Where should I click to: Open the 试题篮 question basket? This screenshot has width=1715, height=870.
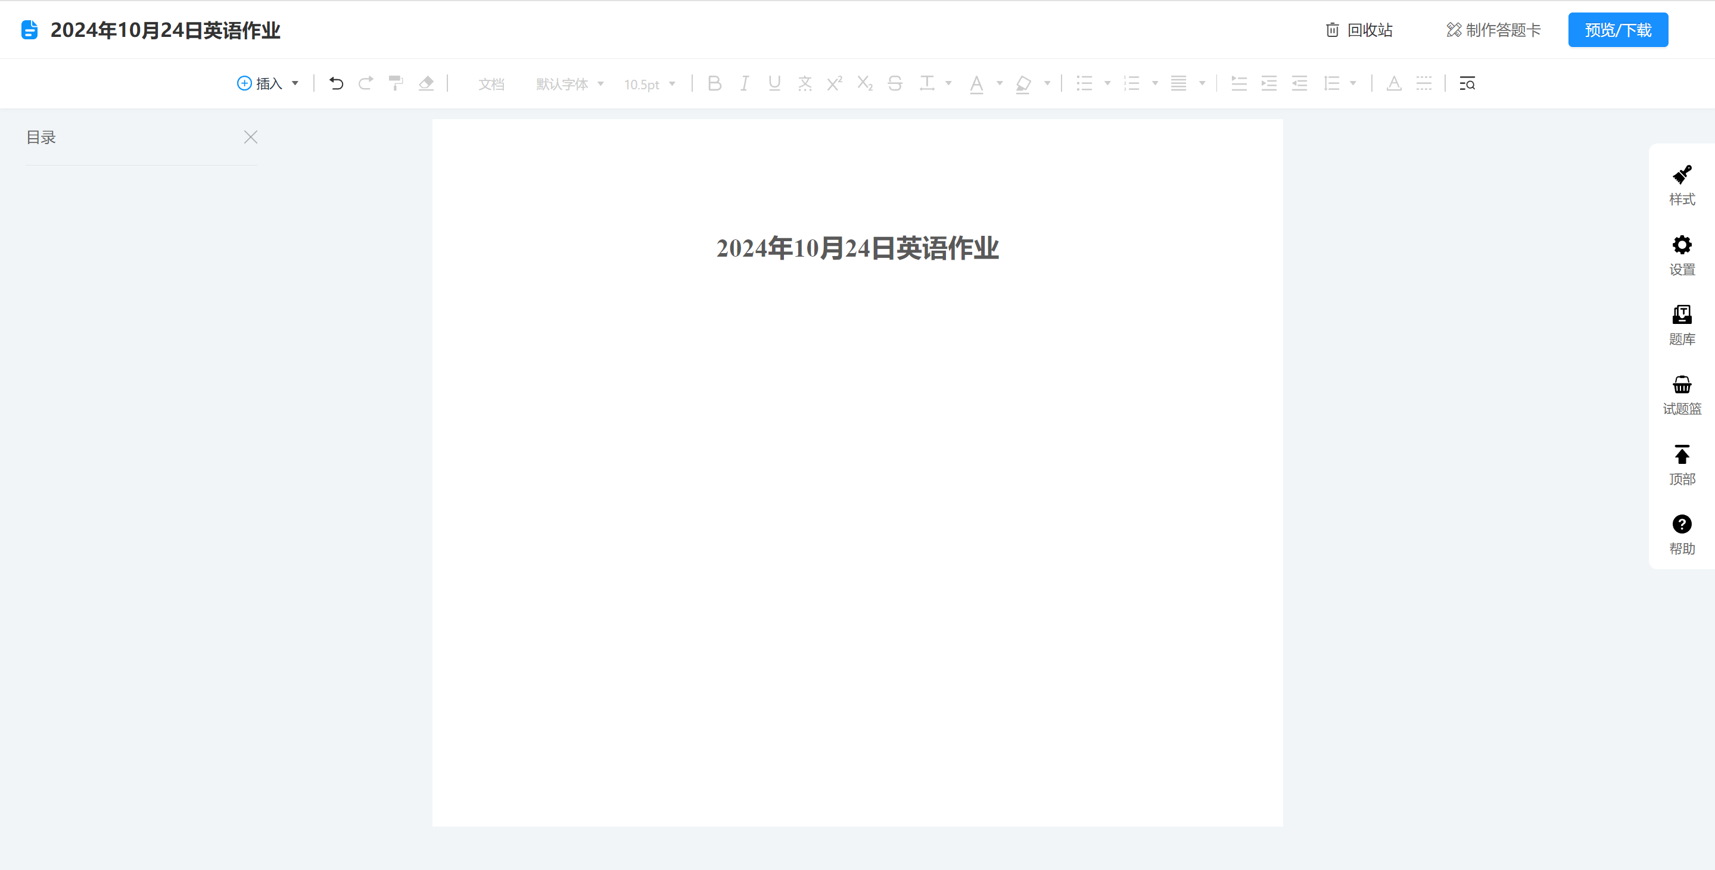click(1682, 395)
